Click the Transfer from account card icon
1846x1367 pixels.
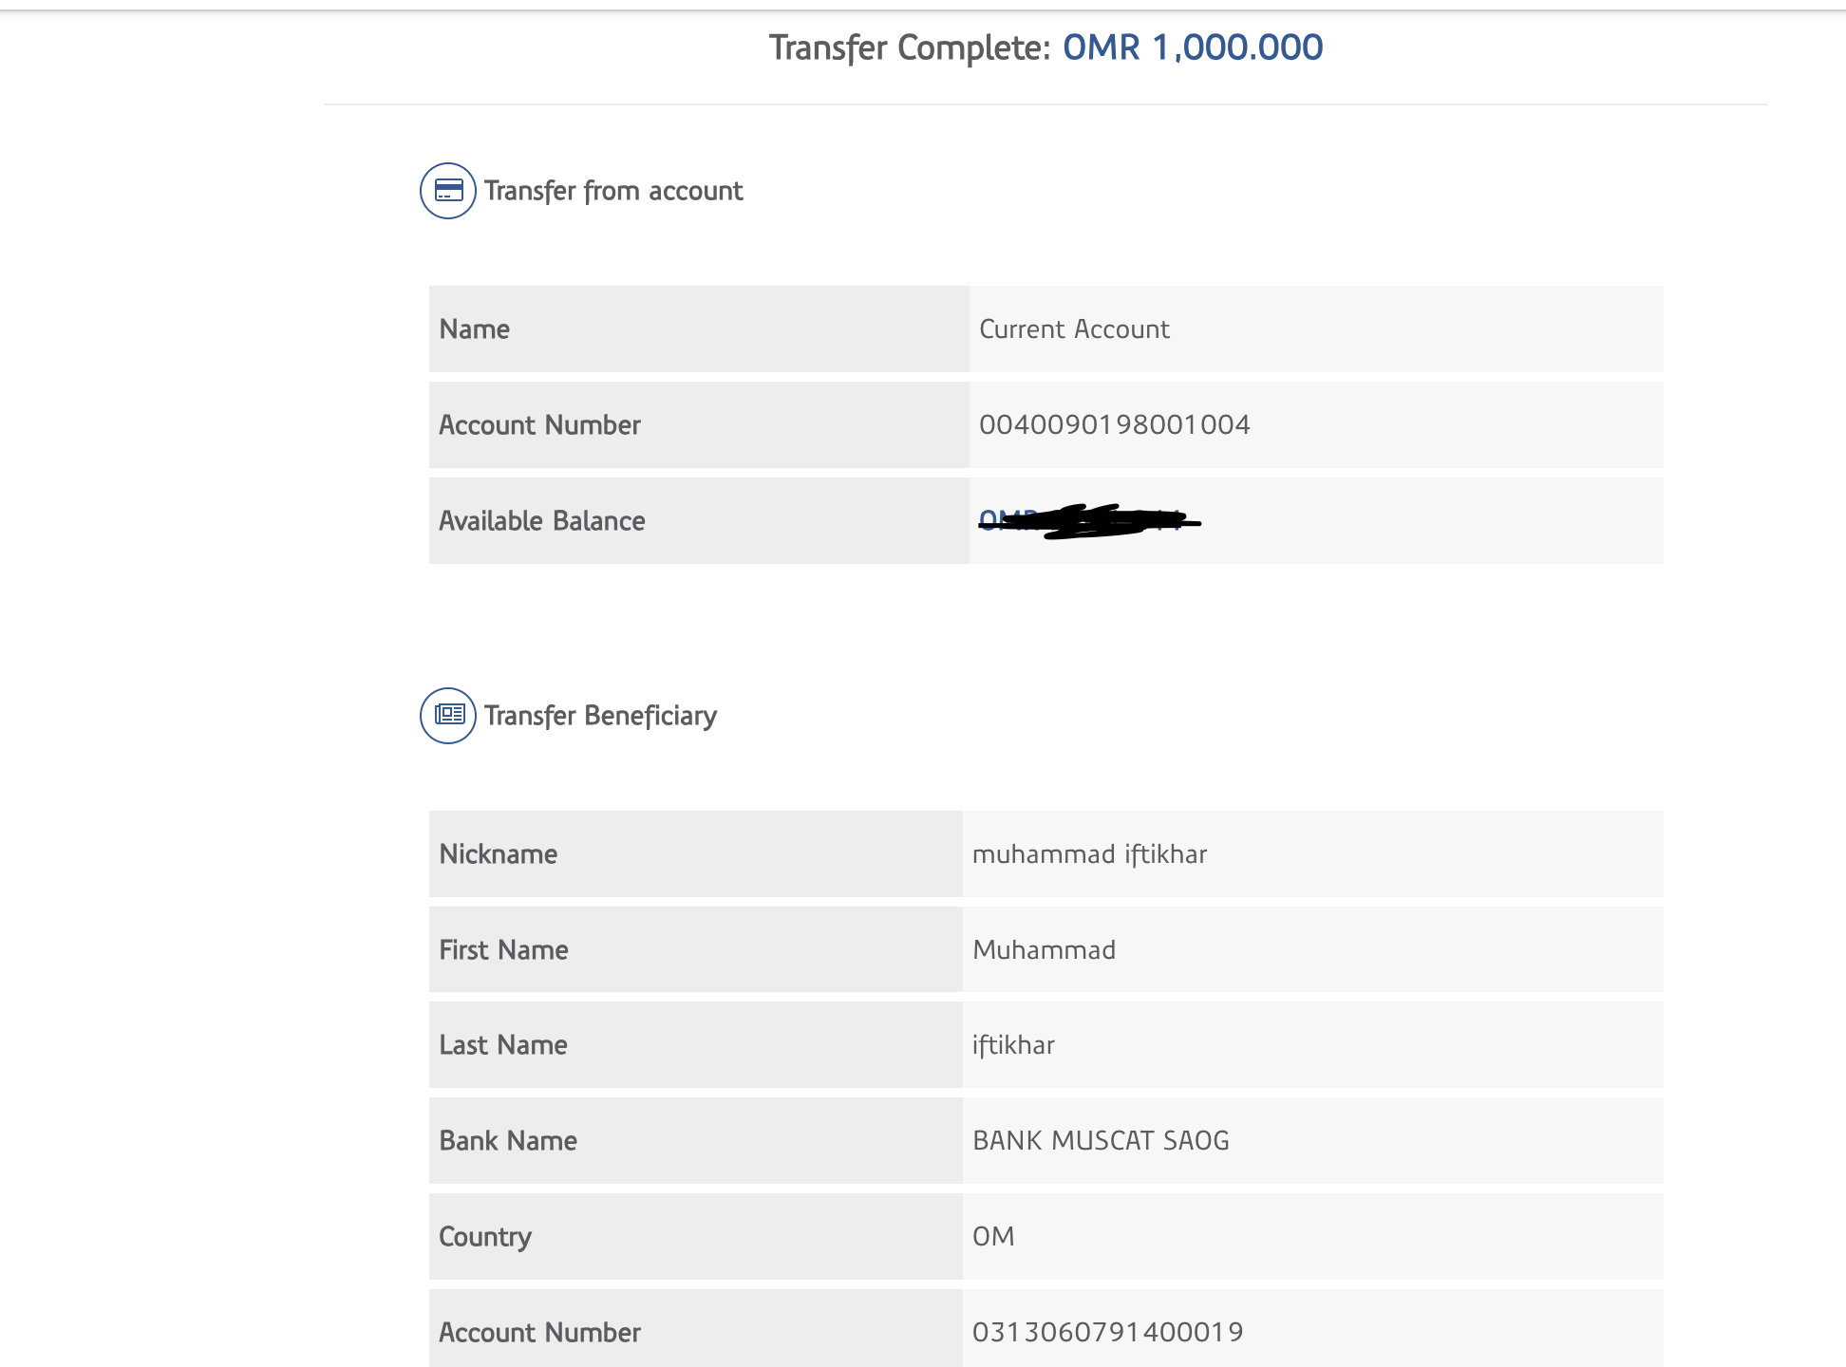click(x=447, y=191)
